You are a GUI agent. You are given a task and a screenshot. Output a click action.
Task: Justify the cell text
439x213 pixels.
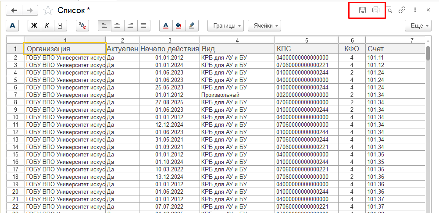[x=143, y=25]
